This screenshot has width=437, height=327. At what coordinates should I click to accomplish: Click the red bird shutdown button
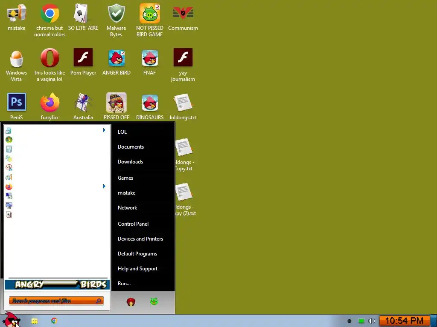(x=131, y=301)
